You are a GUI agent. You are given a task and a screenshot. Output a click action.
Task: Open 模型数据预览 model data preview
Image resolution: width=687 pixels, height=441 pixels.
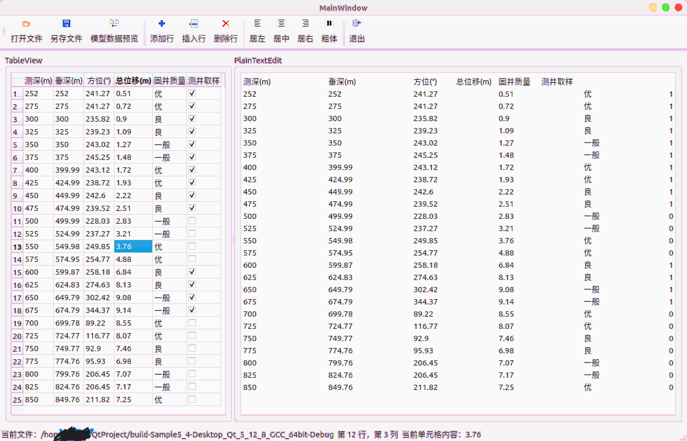pos(114,32)
